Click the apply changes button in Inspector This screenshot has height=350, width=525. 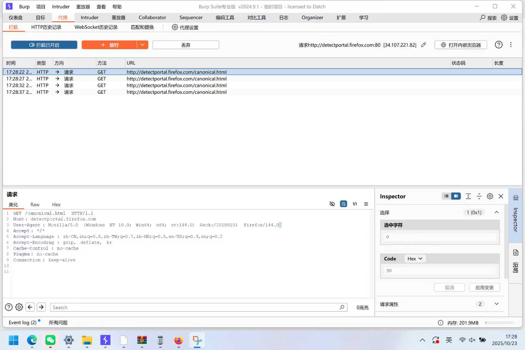(x=484, y=287)
